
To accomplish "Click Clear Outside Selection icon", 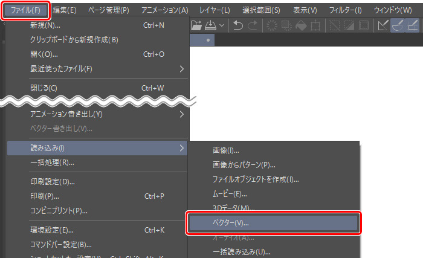I will pos(286,25).
